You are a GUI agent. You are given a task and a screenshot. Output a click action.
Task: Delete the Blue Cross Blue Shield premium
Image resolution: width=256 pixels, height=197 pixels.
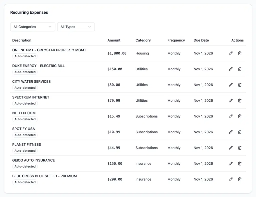click(x=240, y=179)
